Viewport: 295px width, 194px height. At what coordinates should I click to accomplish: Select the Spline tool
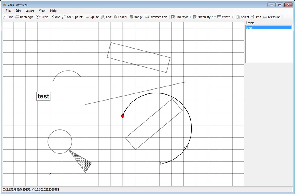(92, 17)
